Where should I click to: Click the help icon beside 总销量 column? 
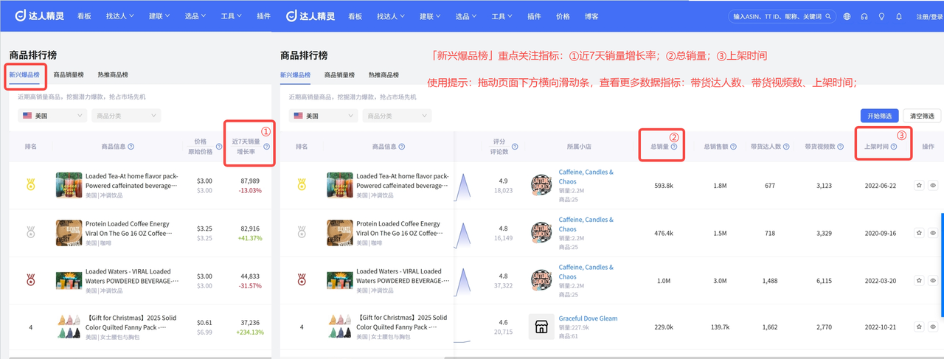673,147
